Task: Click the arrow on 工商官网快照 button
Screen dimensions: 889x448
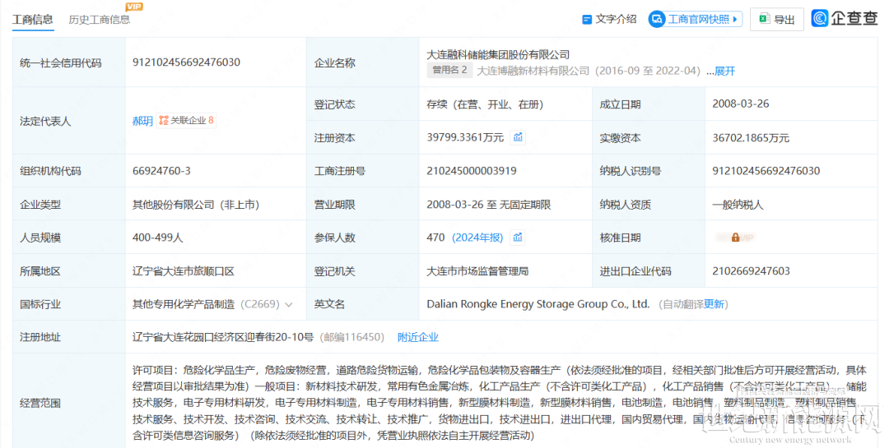Action: click(735, 19)
